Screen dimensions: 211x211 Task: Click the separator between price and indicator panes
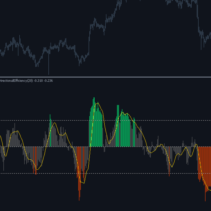tap(105, 77)
